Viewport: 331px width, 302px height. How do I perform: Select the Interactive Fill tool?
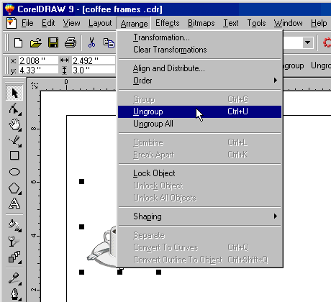click(x=14, y=225)
